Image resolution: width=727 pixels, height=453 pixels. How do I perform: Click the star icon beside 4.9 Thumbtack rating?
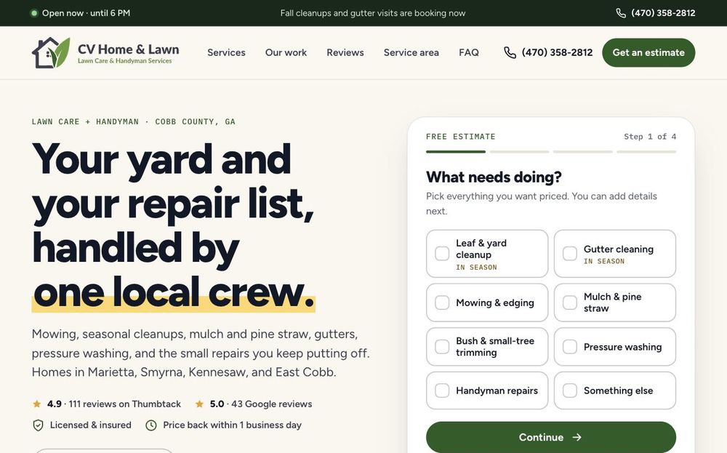[36, 404]
